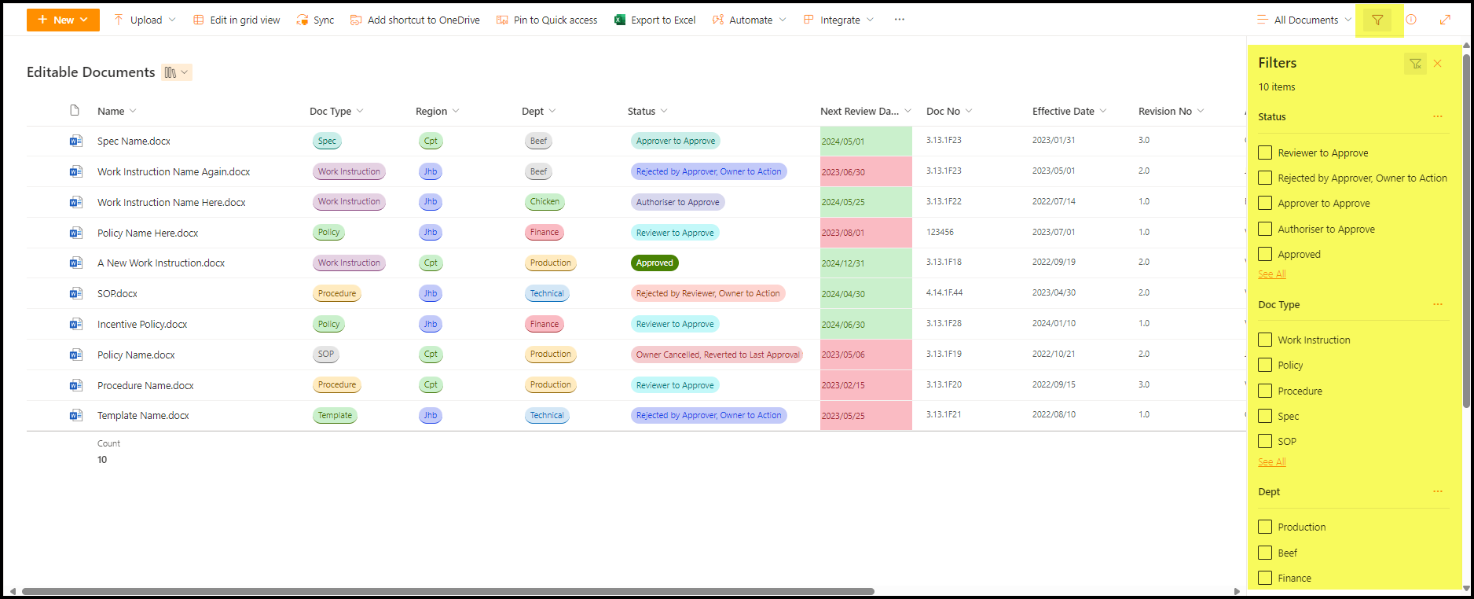
Task: Open the Policy Name Here.docx file link
Action: point(148,233)
